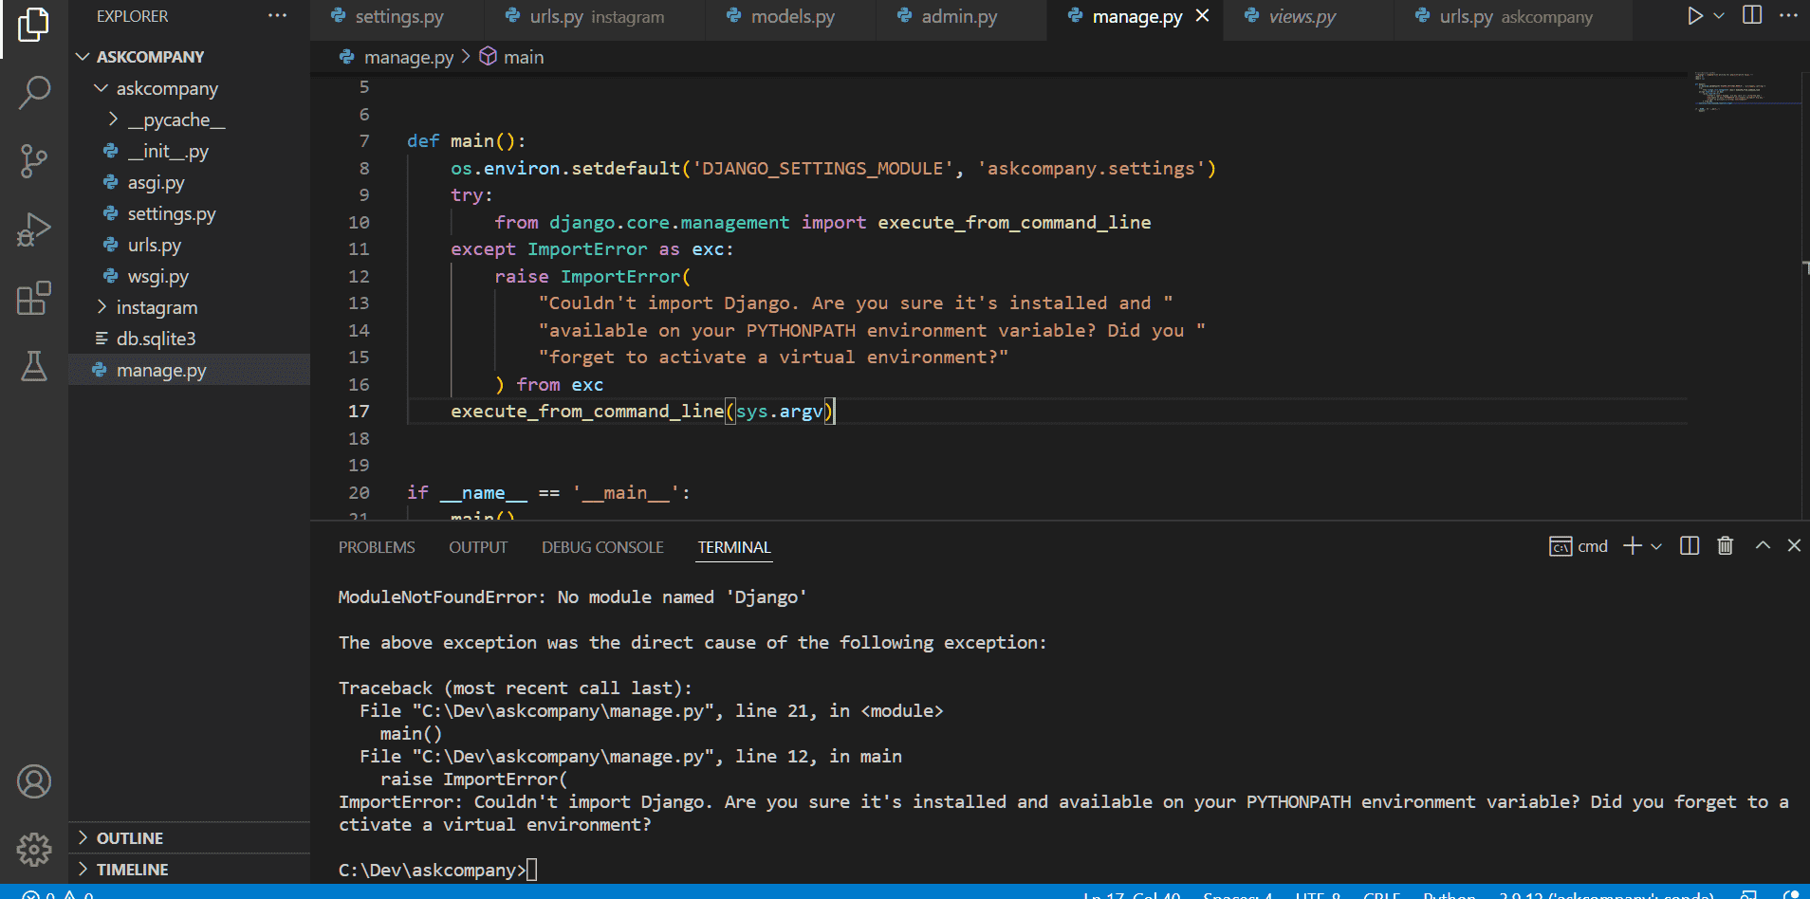1810x899 pixels.
Task: Open the Extensions view
Action: pyautogui.click(x=34, y=299)
